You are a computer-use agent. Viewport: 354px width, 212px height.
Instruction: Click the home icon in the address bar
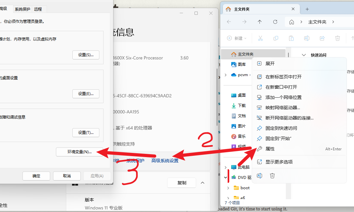coord(292,22)
